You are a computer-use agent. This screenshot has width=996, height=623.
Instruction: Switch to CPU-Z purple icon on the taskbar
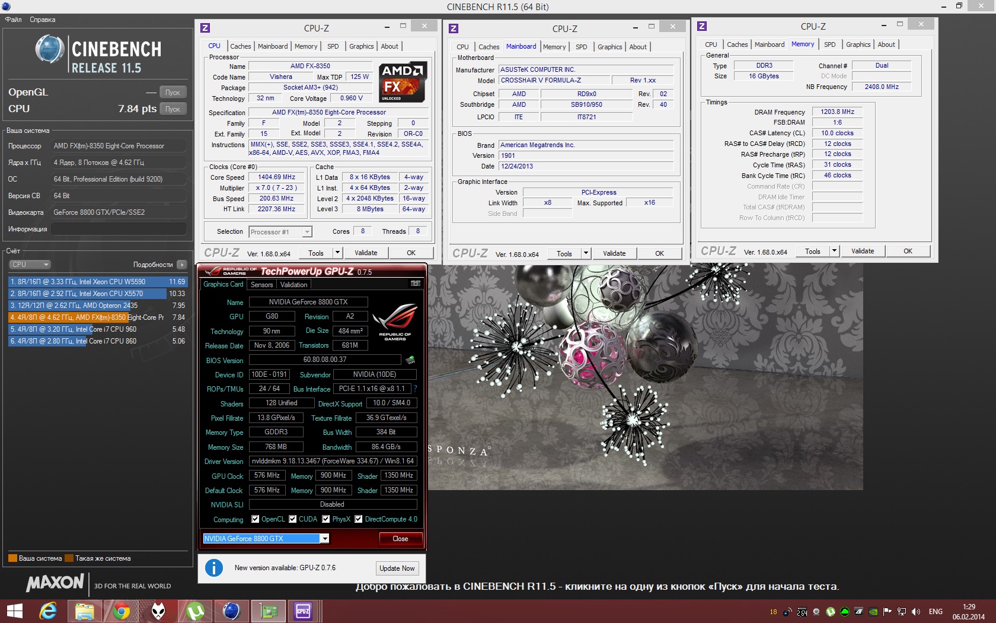(x=304, y=611)
